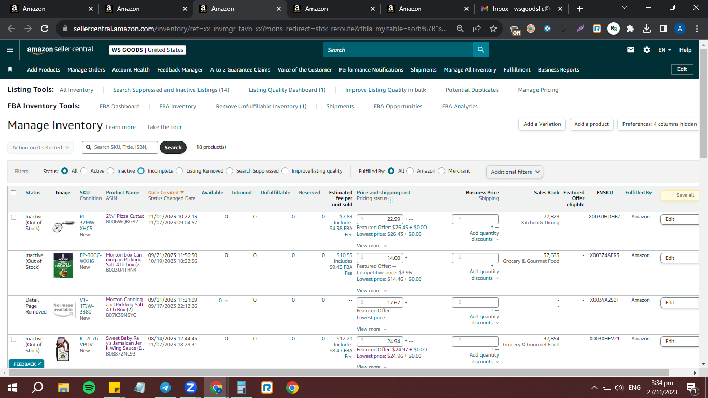Click the Windows Start button
Screen dimensions: 708x398
click(12, 388)
